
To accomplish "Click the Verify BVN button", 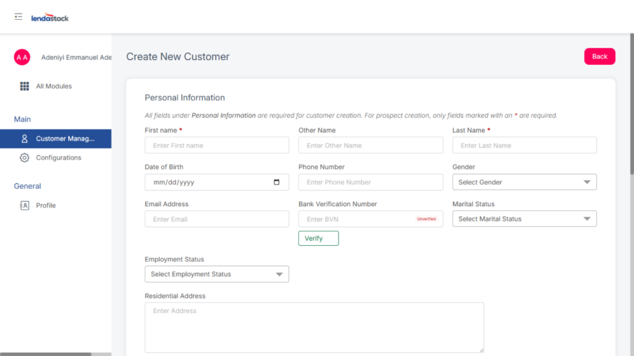I will click(x=318, y=238).
